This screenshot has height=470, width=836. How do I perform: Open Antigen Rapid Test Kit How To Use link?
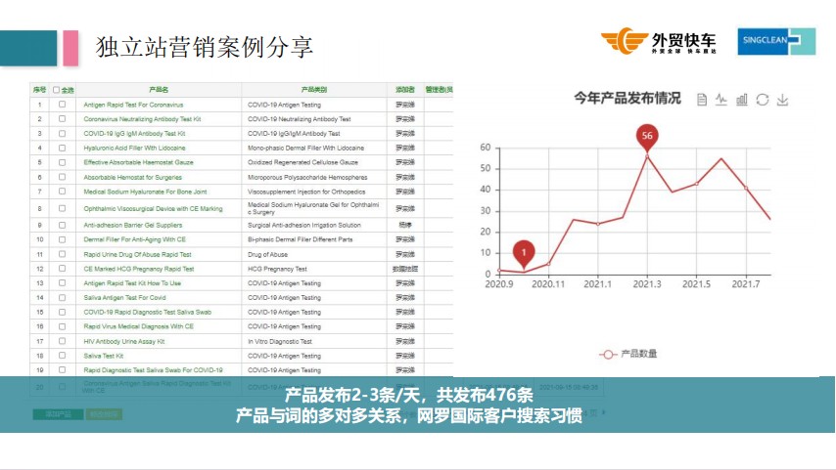tap(132, 283)
